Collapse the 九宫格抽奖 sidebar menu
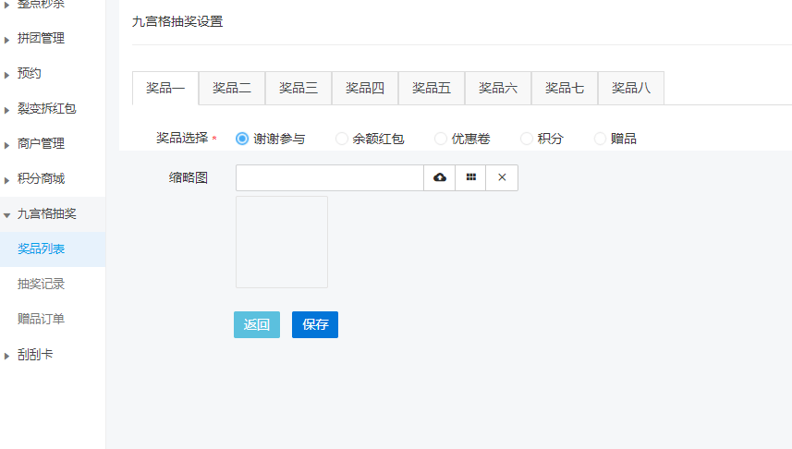The height and width of the screenshot is (449, 792). pos(53,214)
